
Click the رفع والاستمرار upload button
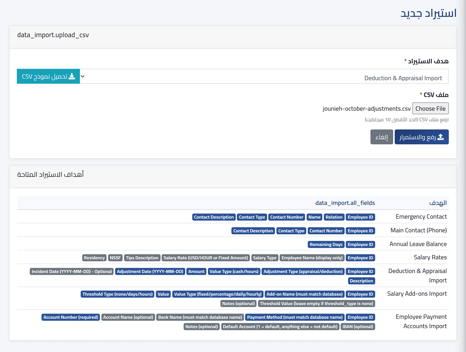pos(422,137)
